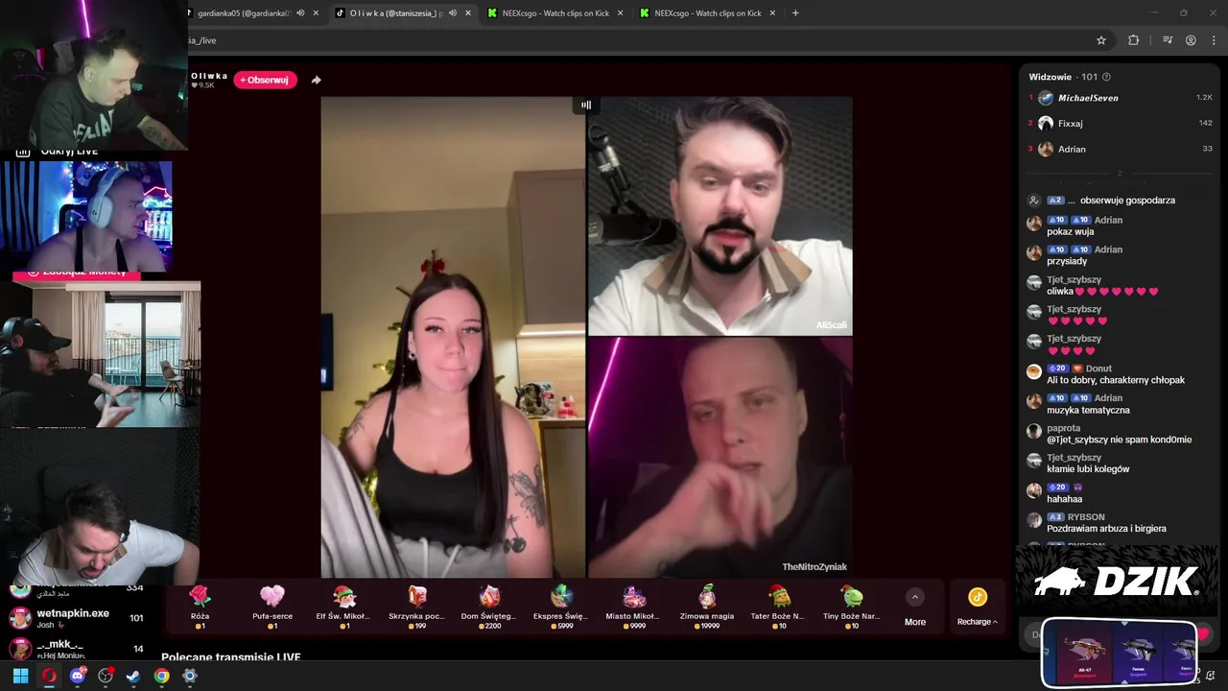Click the 'Polecane transmisje LIVE' heading
The image size is (1228, 691).
pos(231,657)
